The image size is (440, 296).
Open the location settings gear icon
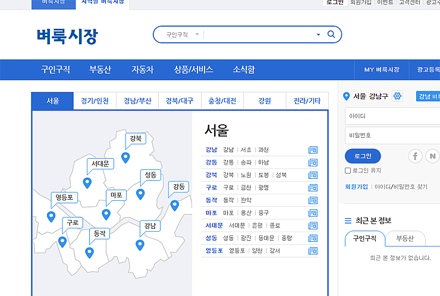[x=397, y=96]
